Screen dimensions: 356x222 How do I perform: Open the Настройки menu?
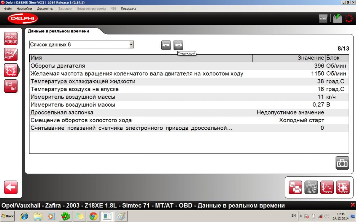point(24,9)
